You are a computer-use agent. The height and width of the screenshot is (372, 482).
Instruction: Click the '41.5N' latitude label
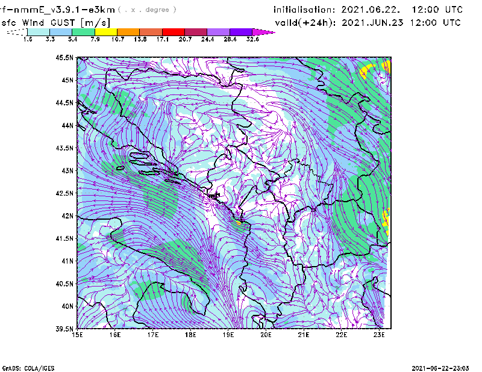[64, 238]
